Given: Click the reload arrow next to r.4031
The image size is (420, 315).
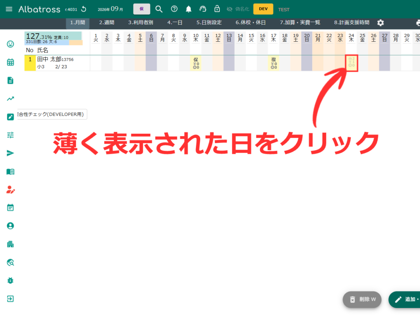Looking at the screenshot, I should (x=84, y=9).
